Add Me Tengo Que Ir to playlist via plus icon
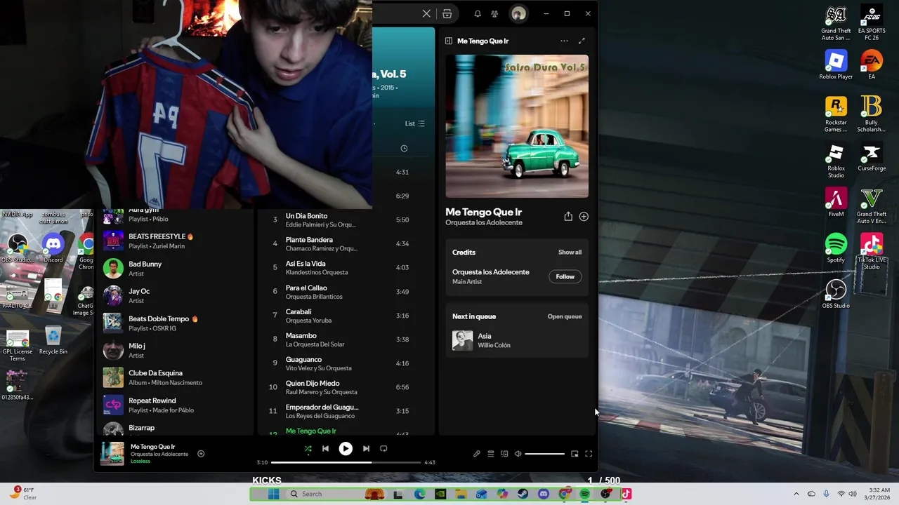The height and width of the screenshot is (505, 899). click(x=584, y=217)
